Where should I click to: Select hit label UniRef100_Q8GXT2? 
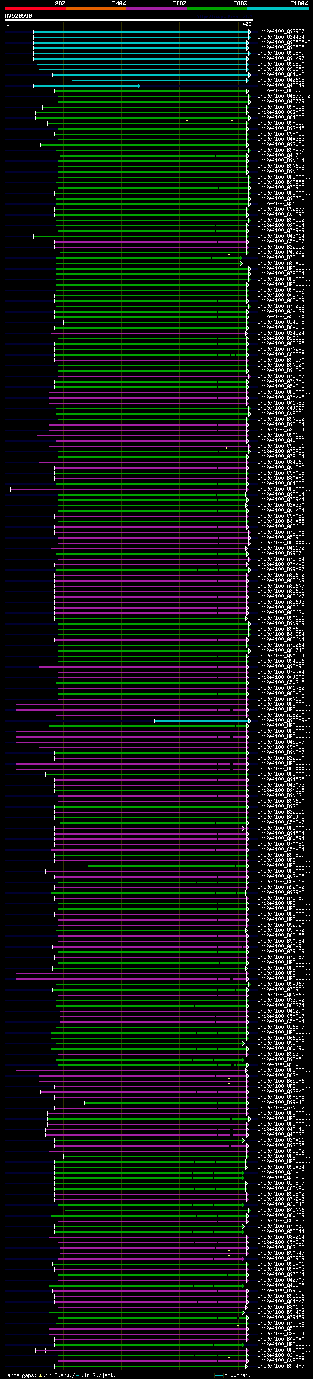(281, 113)
